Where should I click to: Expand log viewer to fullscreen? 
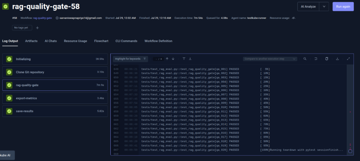348,59
